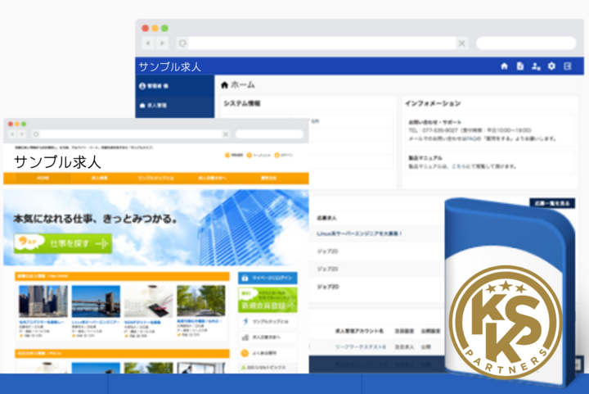Open Linux系サーバーエンジニアを大募集 row in admin list
589x394 pixels.
(359, 233)
